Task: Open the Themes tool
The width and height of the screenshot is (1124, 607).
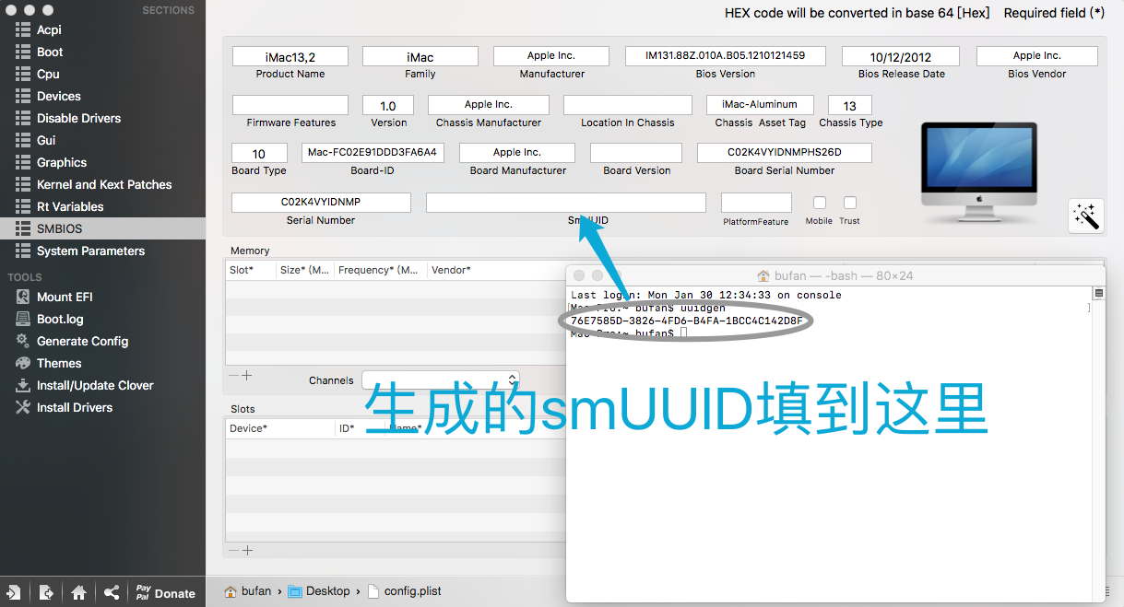Action: pos(58,363)
